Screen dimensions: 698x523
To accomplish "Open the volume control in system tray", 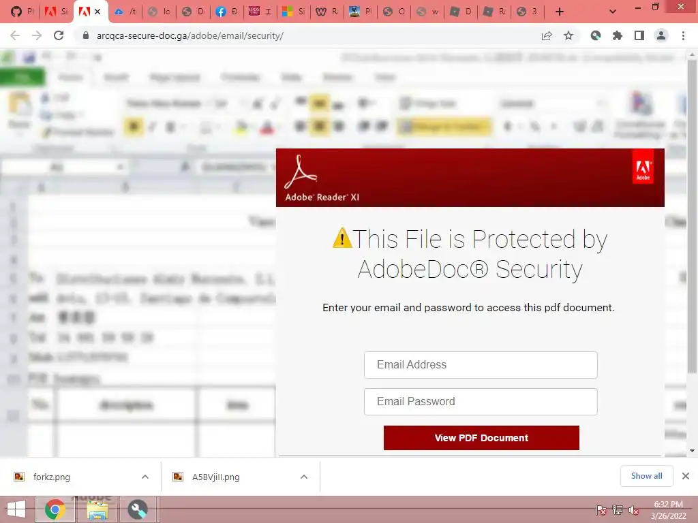I will 634,510.
